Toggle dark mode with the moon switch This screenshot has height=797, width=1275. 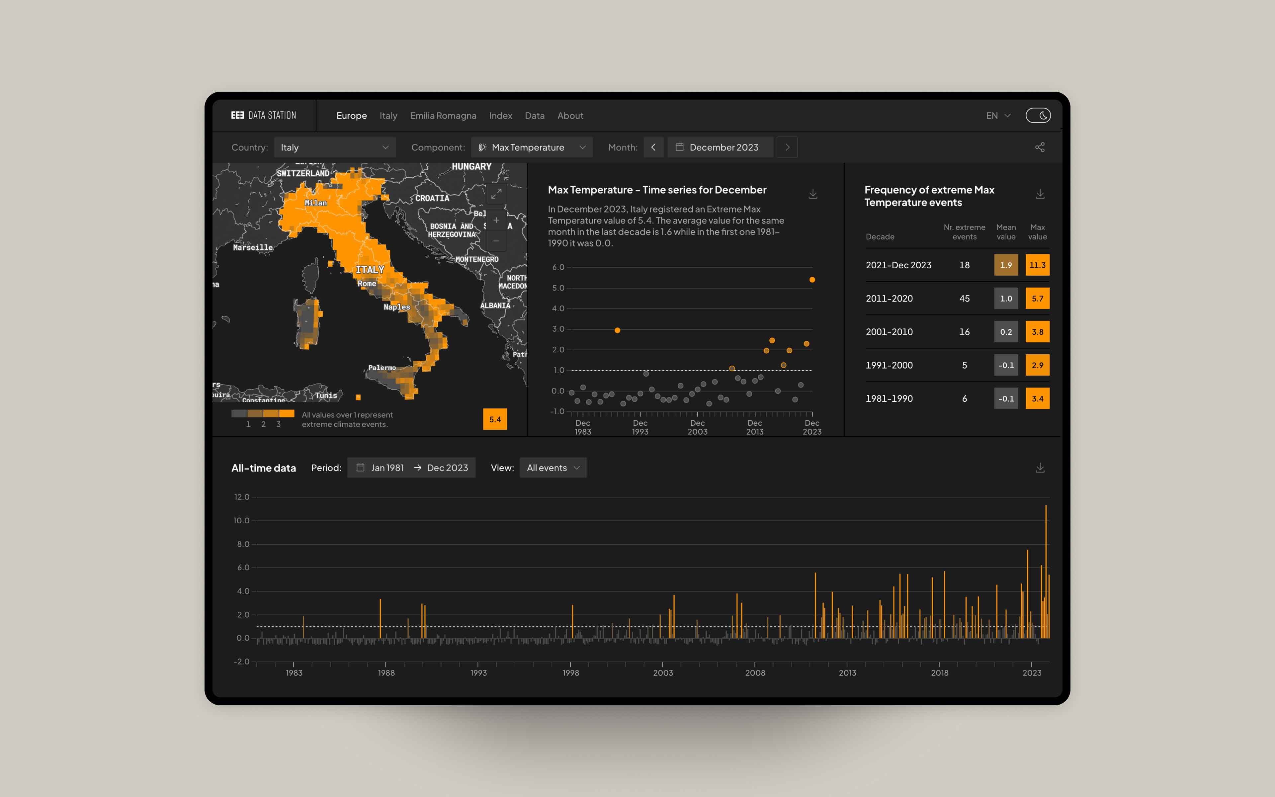pos(1039,115)
